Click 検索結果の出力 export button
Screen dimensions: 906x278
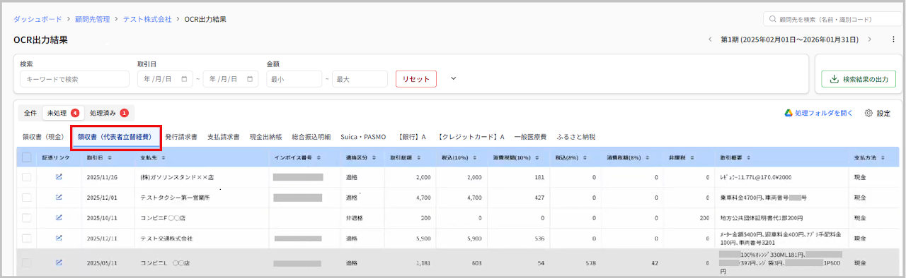tap(858, 80)
